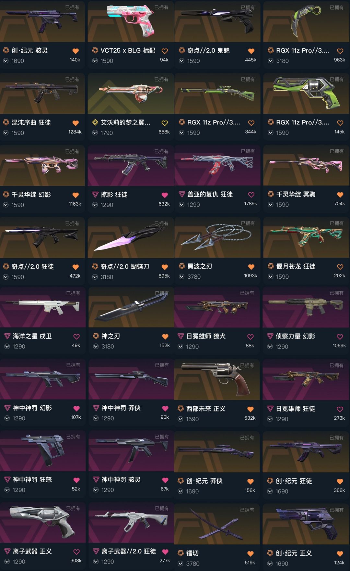The height and width of the screenshot is (571, 350).
Task: Select the 千灵华绽 幻影 skin title
Action: pos(31,195)
